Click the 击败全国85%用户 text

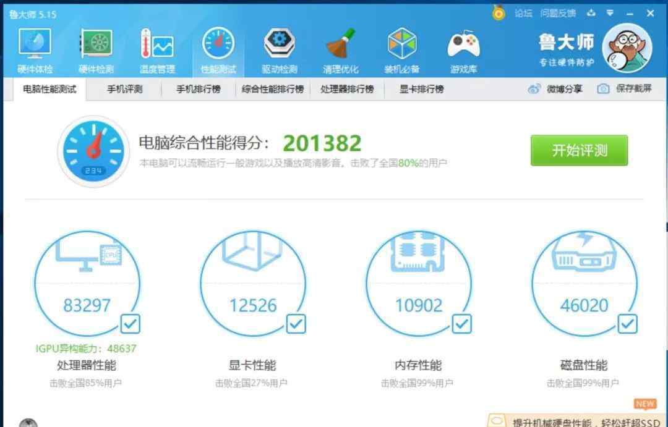tap(85, 383)
